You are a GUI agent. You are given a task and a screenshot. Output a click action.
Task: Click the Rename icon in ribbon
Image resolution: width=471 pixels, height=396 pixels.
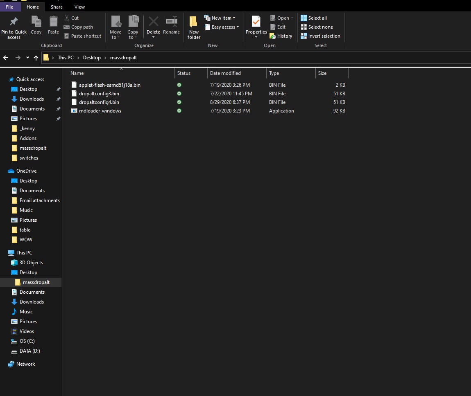171,22
